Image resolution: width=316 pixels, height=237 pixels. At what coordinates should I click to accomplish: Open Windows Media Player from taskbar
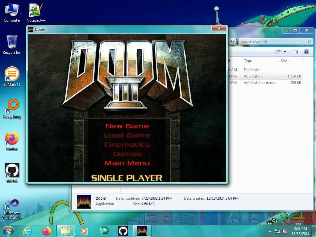pos(84,231)
